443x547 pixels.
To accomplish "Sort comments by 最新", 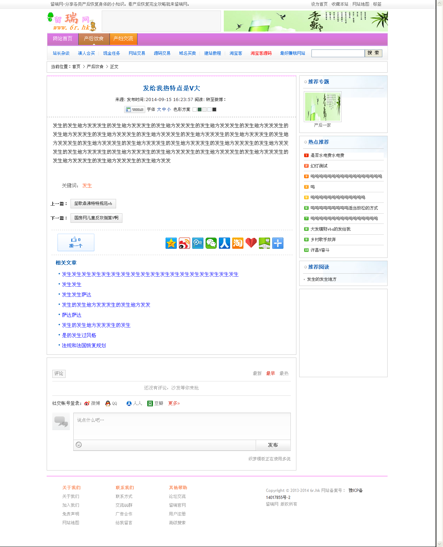I will click(257, 373).
